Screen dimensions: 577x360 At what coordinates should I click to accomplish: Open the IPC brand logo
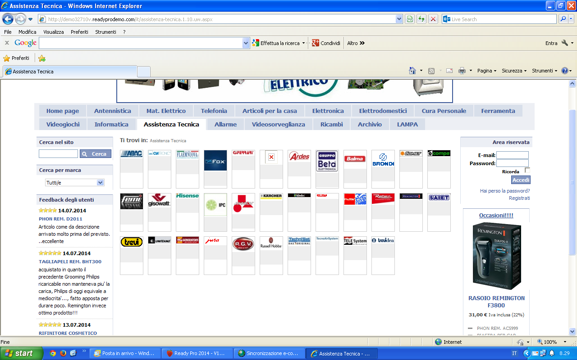(215, 205)
